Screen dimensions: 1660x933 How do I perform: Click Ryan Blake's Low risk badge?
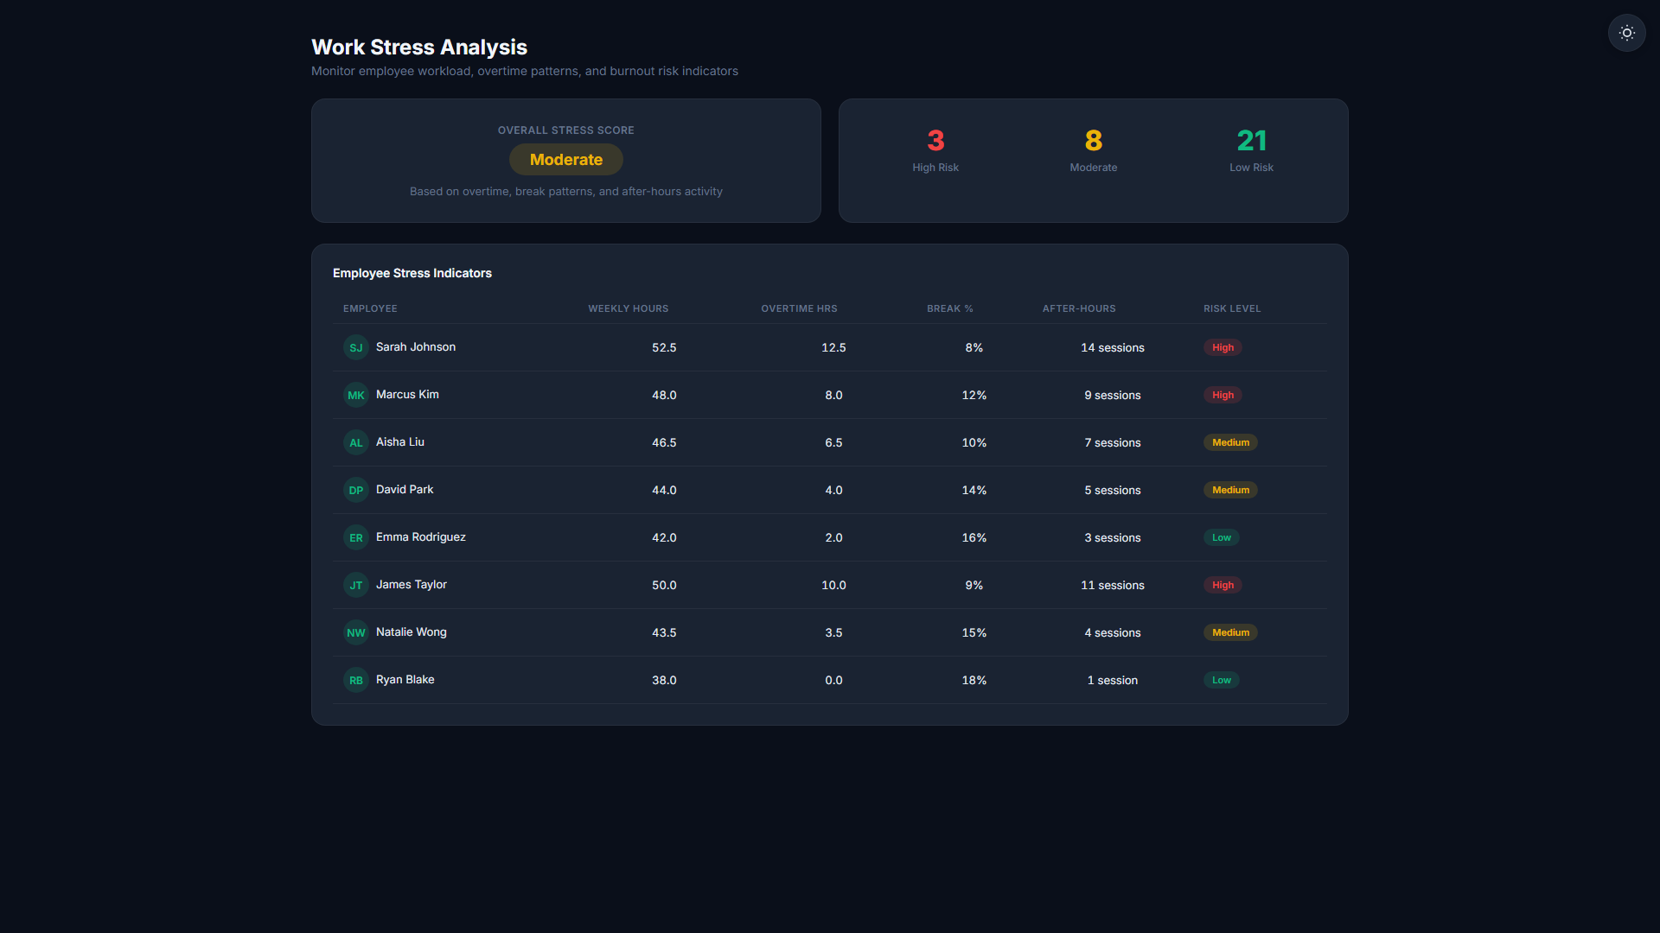(x=1221, y=680)
